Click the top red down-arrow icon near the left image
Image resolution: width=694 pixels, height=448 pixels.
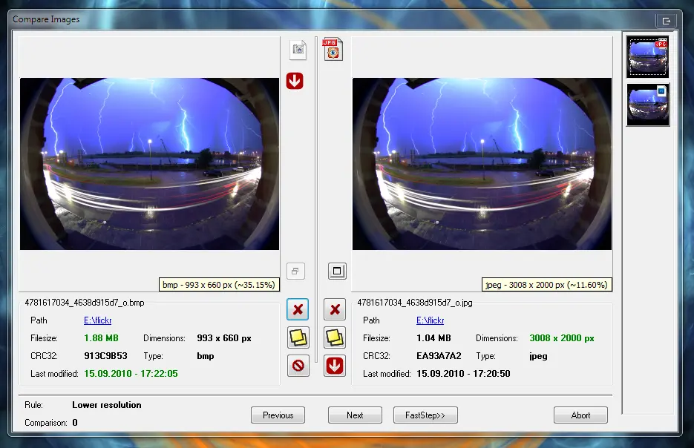295,81
